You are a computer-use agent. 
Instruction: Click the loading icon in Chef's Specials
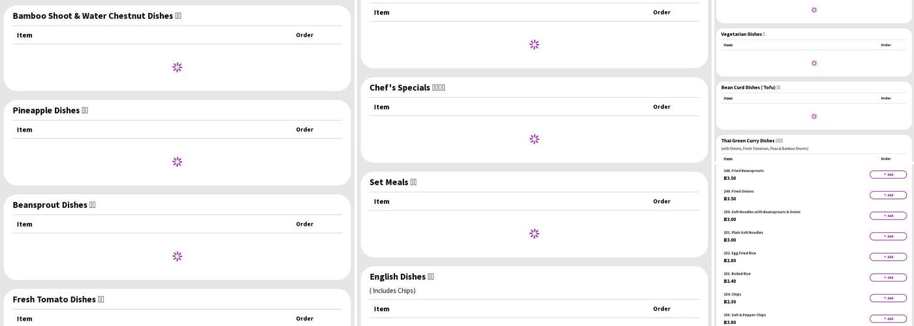pyautogui.click(x=534, y=139)
